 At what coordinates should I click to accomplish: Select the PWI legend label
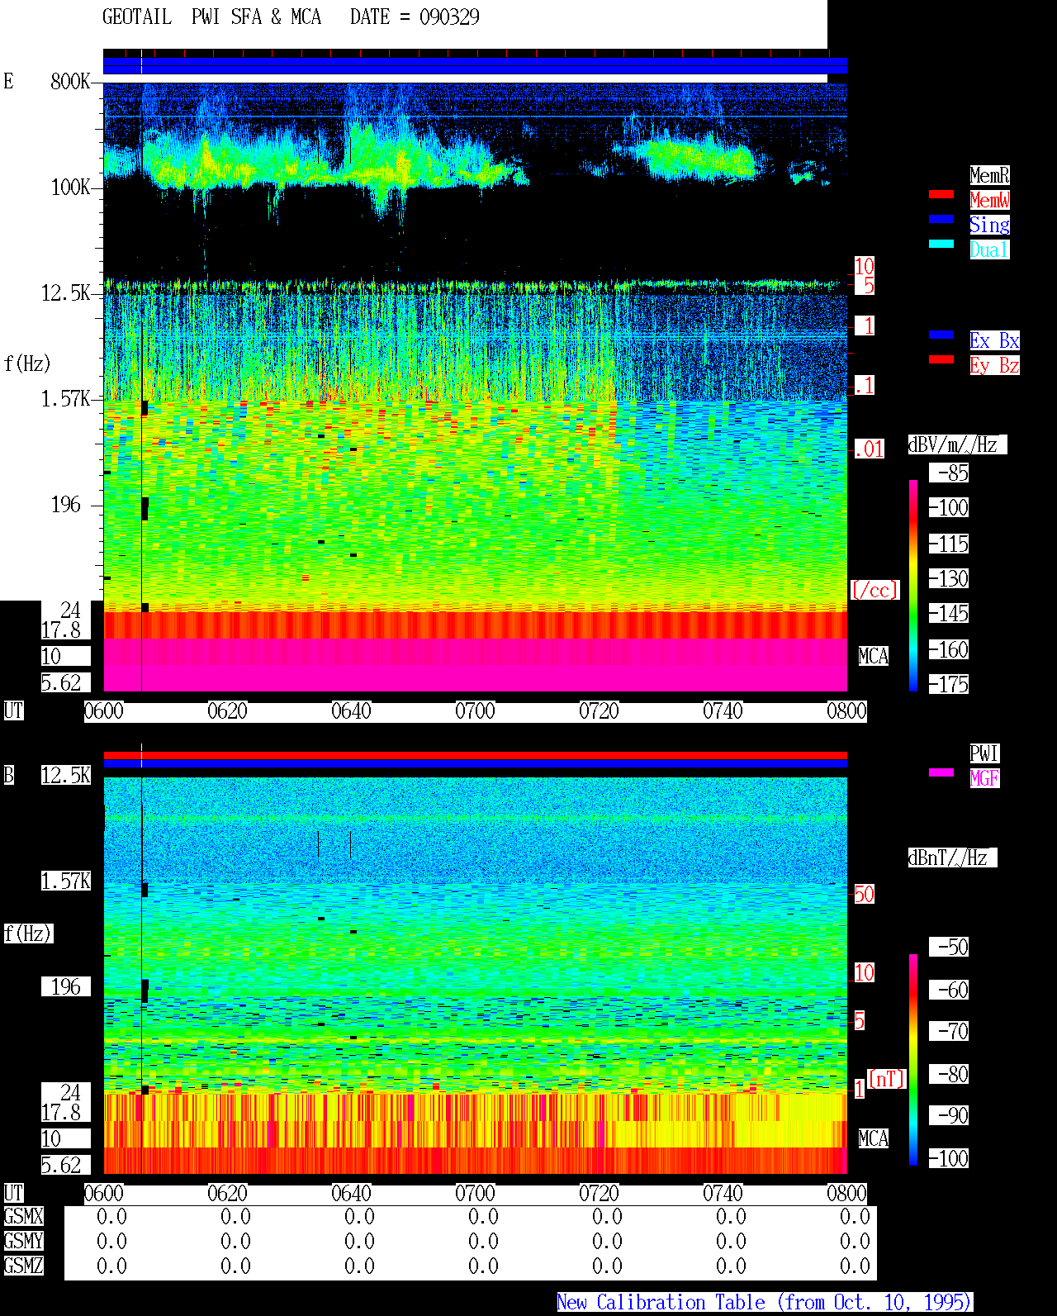[x=984, y=753]
